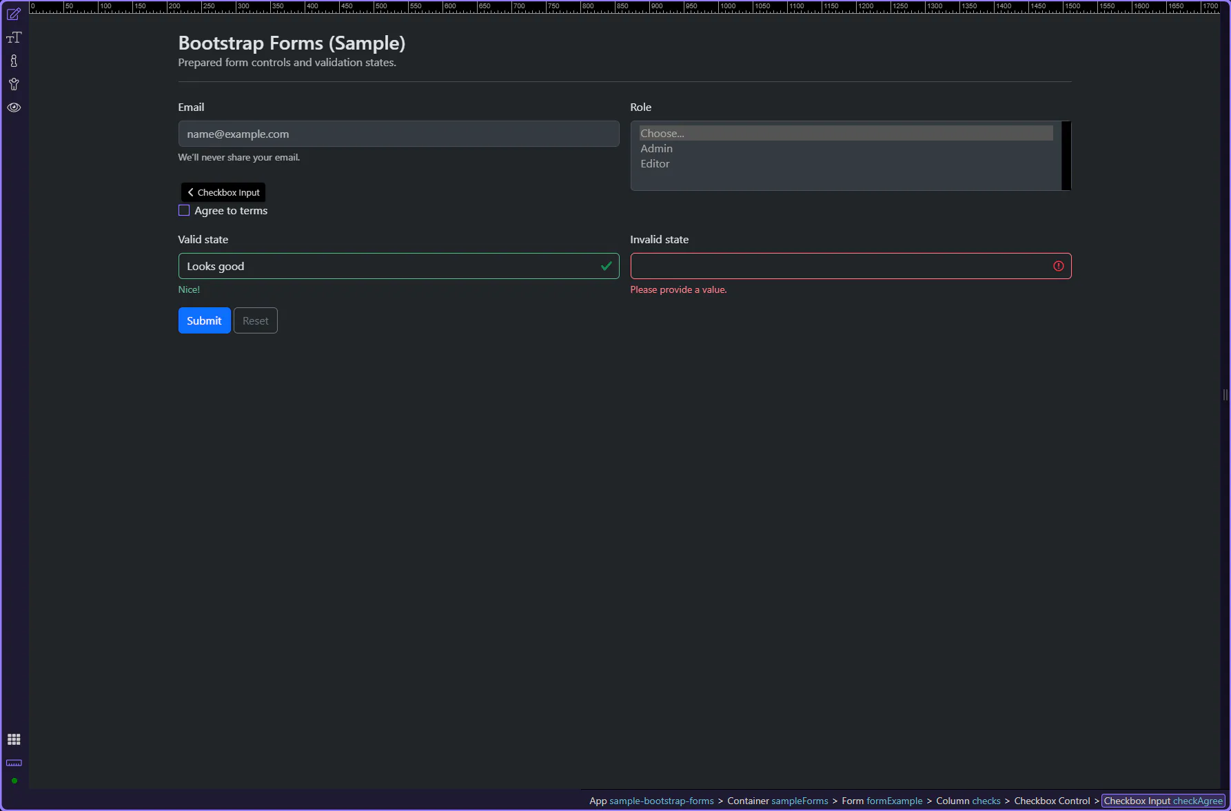This screenshot has height=811, width=1231.
Task: Select Container sampleForms in breadcrumb
Action: pyautogui.click(x=777, y=801)
